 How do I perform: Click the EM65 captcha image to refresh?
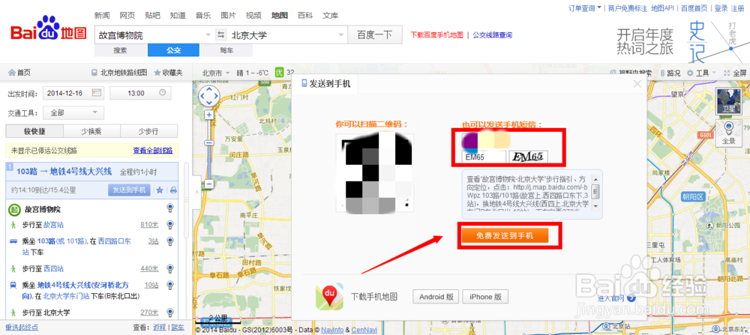click(x=529, y=157)
